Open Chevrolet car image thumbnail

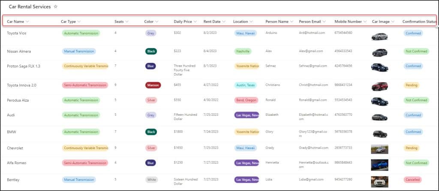coord(379,149)
